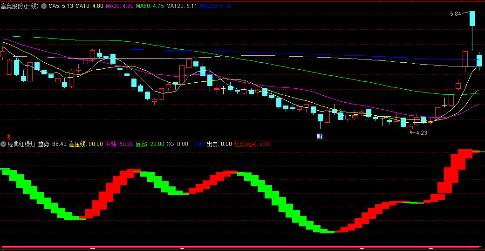Click the 出击: 0.00 value

(219, 144)
